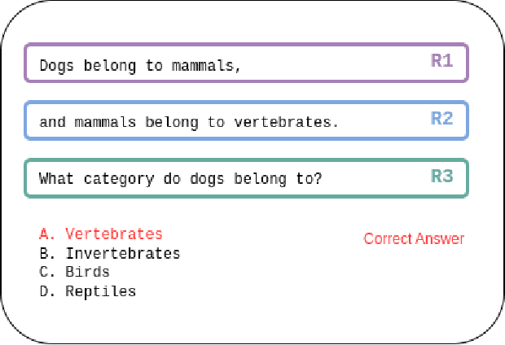Click the letter 'C.' option marker

click(47, 272)
